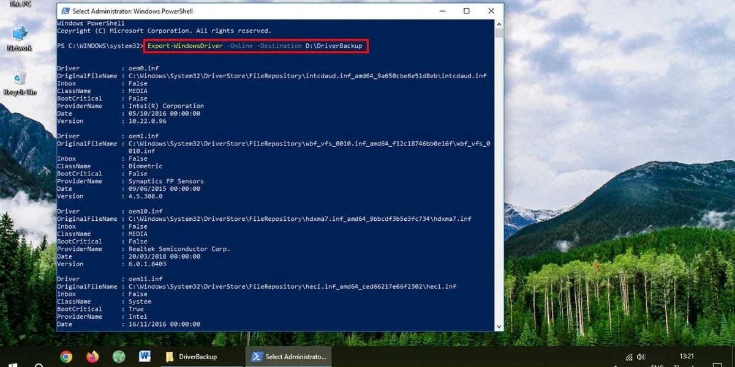Maximize the PowerShell window
This screenshot has height=367, width=735.
click(466, 11)
